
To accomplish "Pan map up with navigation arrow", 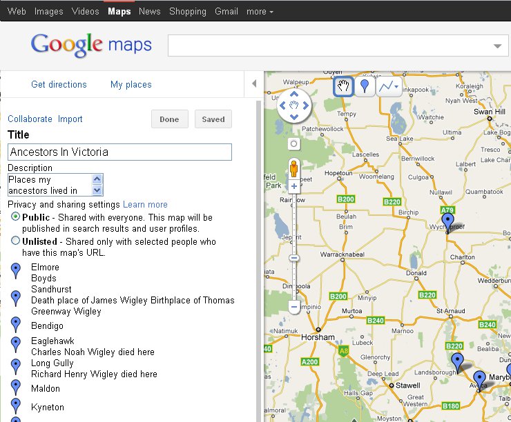I will [x=294, y=94].
